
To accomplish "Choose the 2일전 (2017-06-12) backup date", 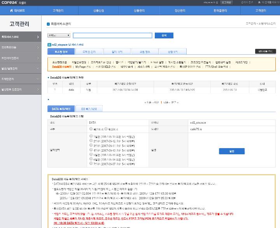I will tap(91, 141).
